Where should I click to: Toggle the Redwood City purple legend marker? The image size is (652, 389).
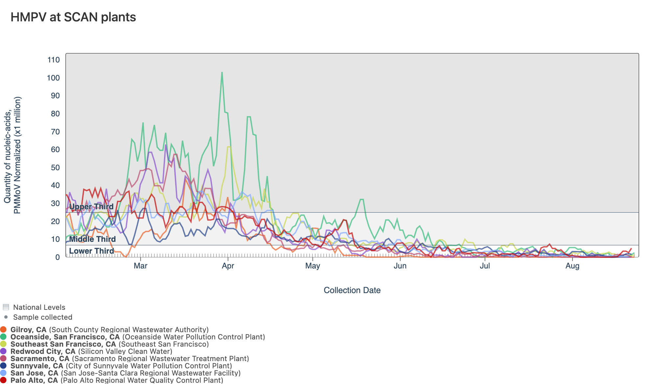[x=3, y=351]
